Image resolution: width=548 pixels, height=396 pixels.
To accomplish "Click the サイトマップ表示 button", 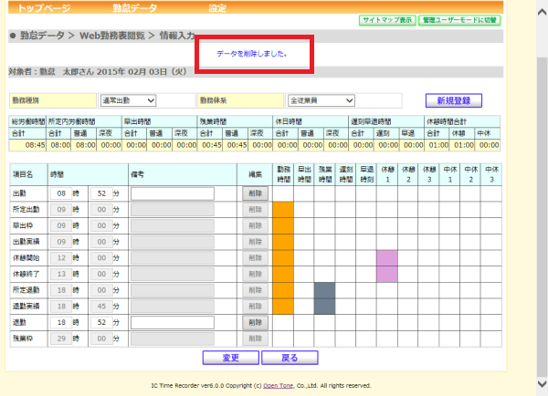I will [x=387, y=20].
